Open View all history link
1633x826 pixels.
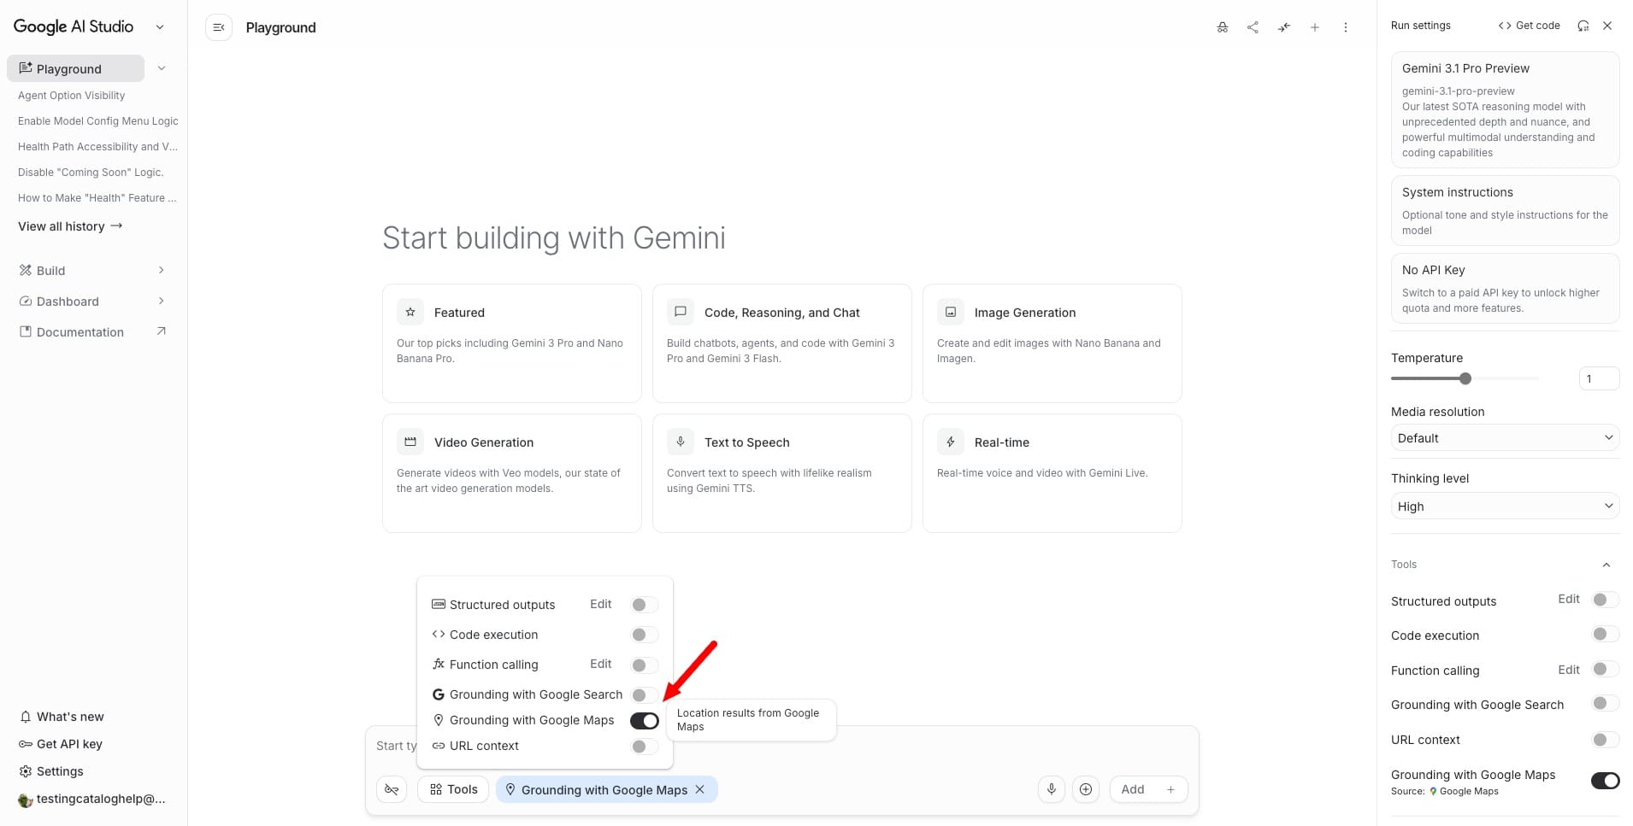[70, 226]
